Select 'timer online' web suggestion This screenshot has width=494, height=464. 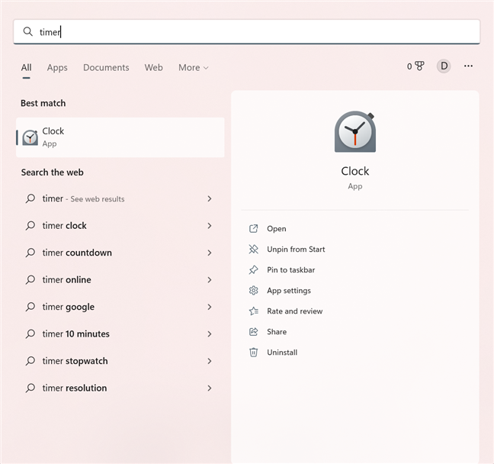pyautogui.click(x=120, y=280)
